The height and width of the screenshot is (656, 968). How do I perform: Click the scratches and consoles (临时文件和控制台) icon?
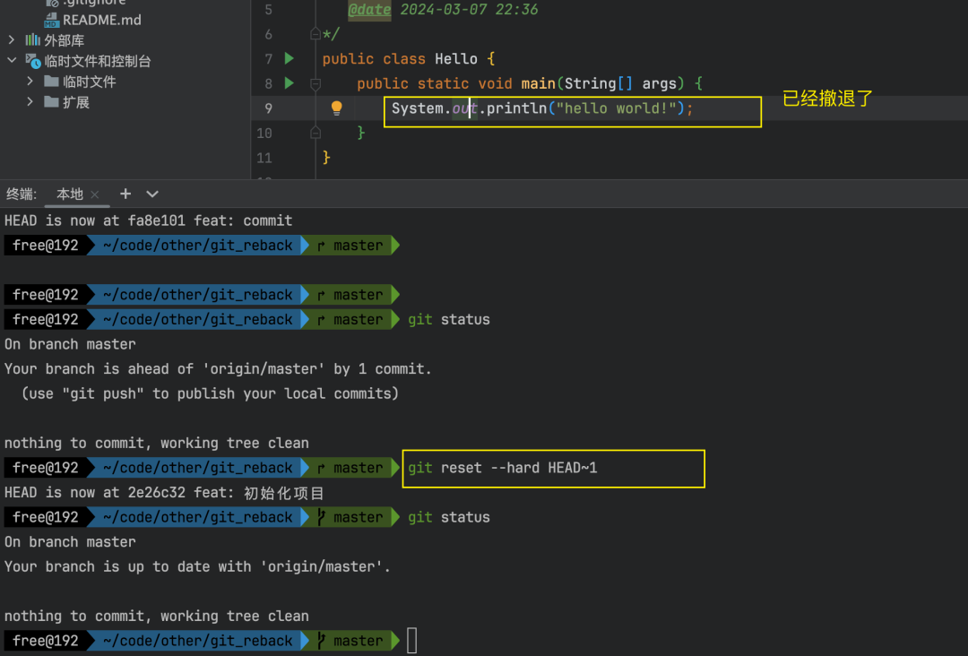pos(33,61)
